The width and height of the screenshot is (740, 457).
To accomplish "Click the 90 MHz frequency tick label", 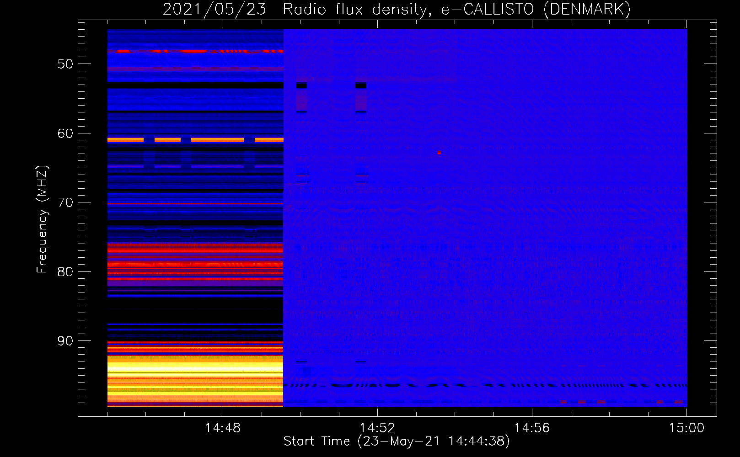I will [65, 341].
